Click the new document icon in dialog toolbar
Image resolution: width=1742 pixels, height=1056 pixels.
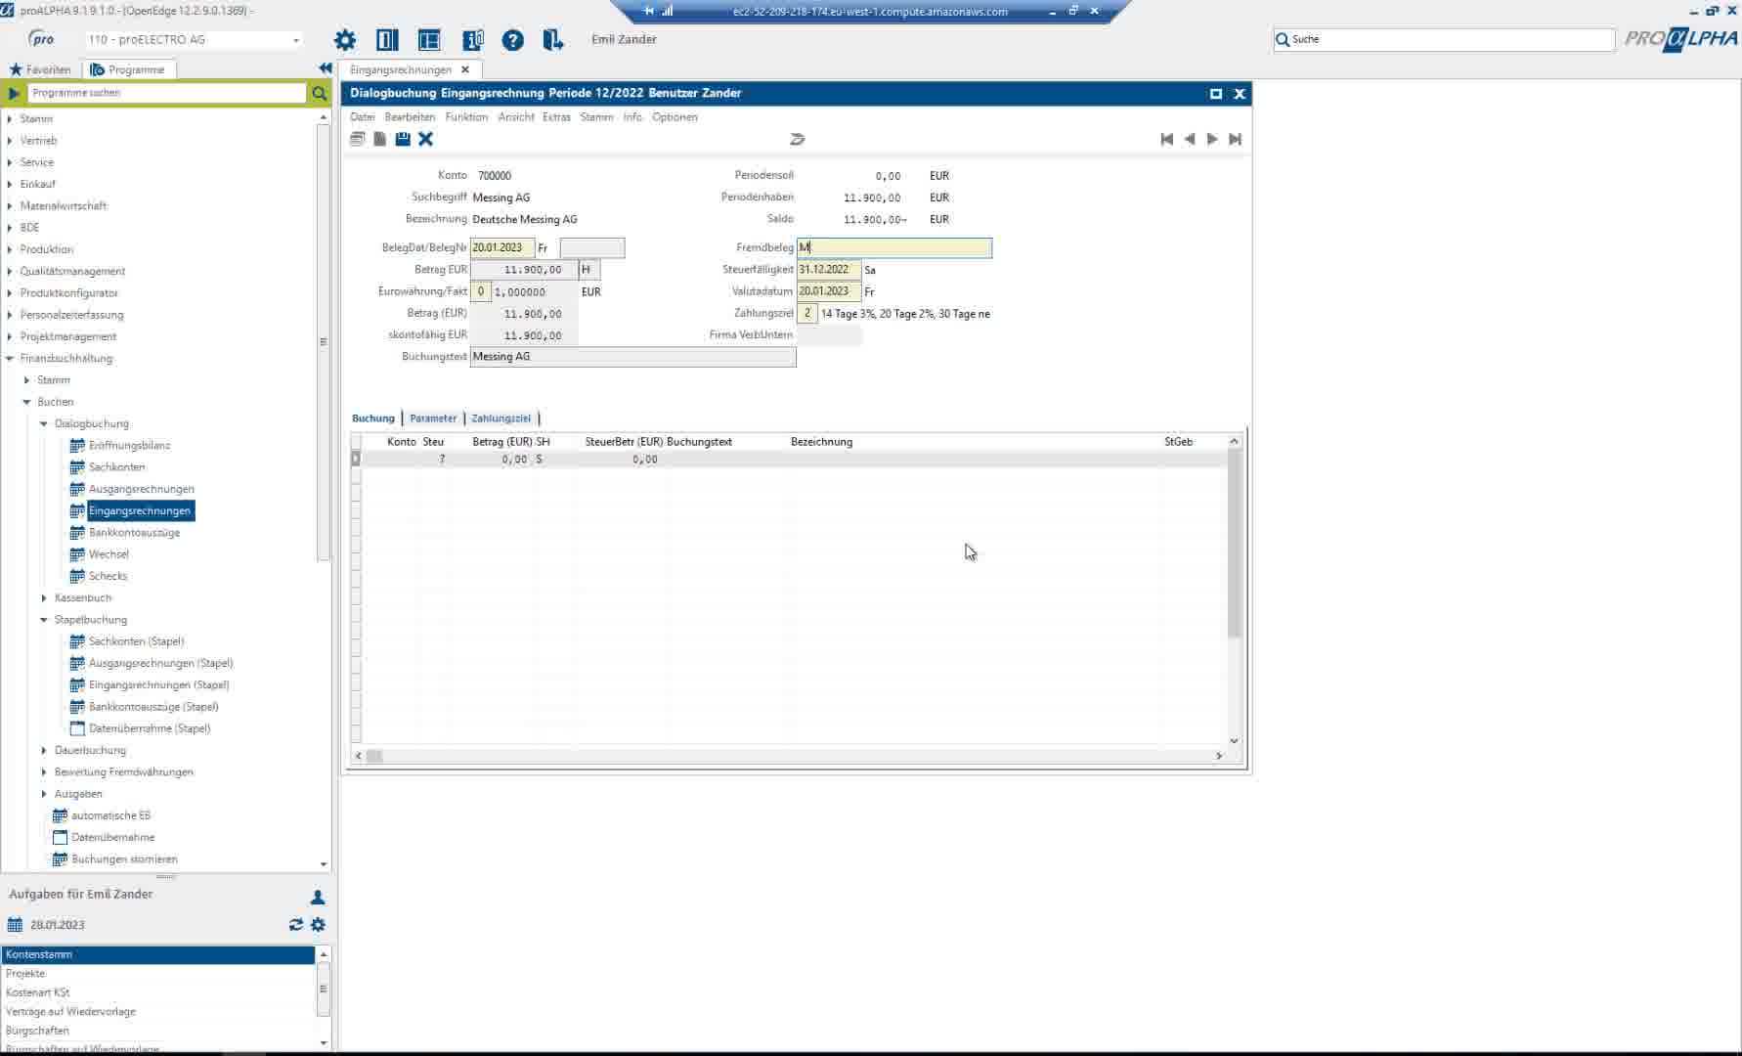[380, 139]
